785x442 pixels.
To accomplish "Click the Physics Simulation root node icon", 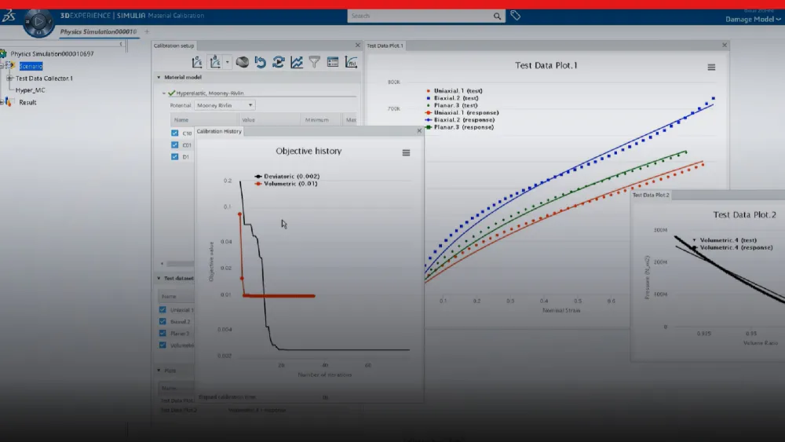I will 3,53.
